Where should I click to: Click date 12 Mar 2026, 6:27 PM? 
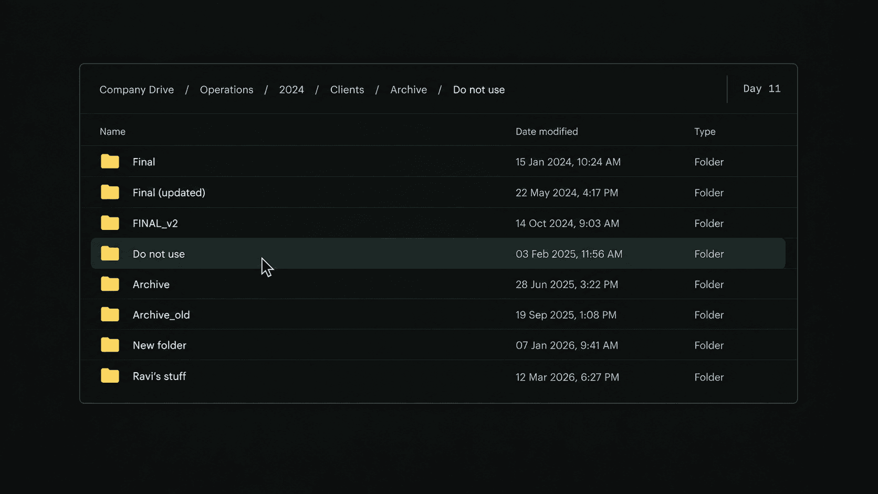pos(568,377)
